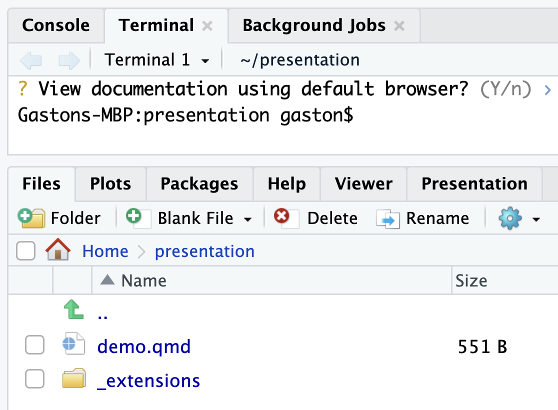The width and height of the screenshot is (558, 410).
Task: Sort files by the Name column
Action: click(x=144, y=280)
